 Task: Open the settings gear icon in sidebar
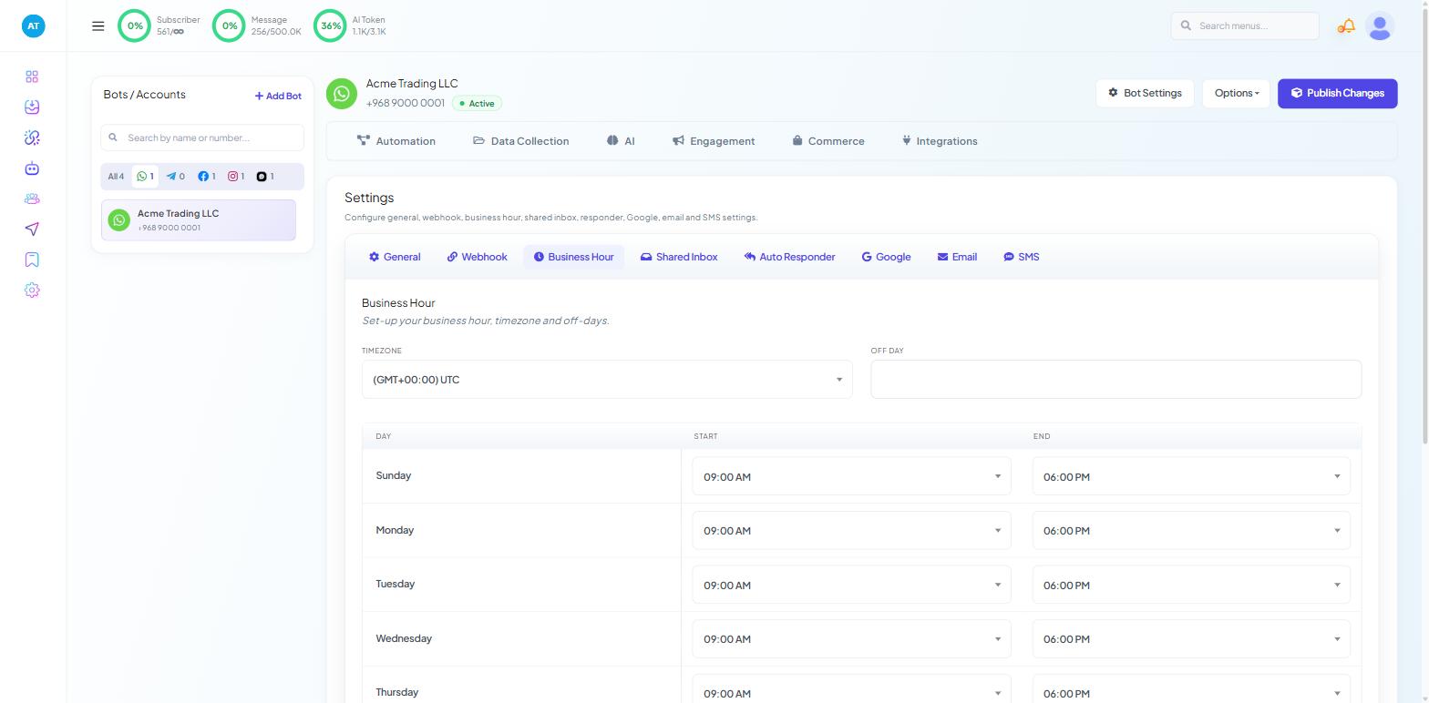click(32, 290)
